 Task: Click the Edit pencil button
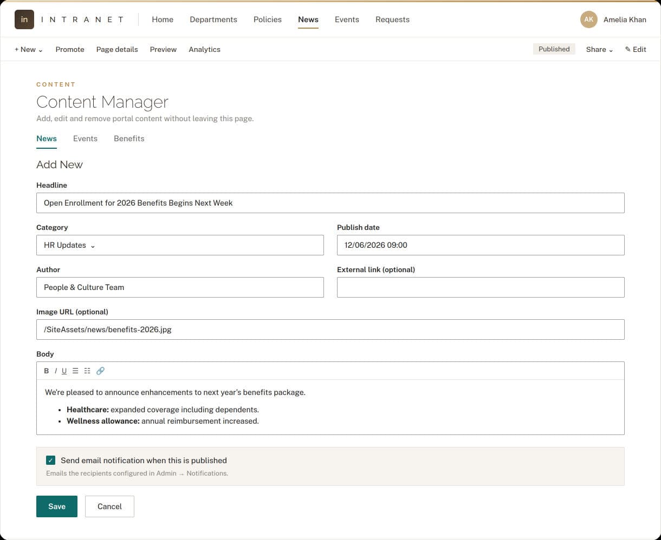[x=636, y=49]
